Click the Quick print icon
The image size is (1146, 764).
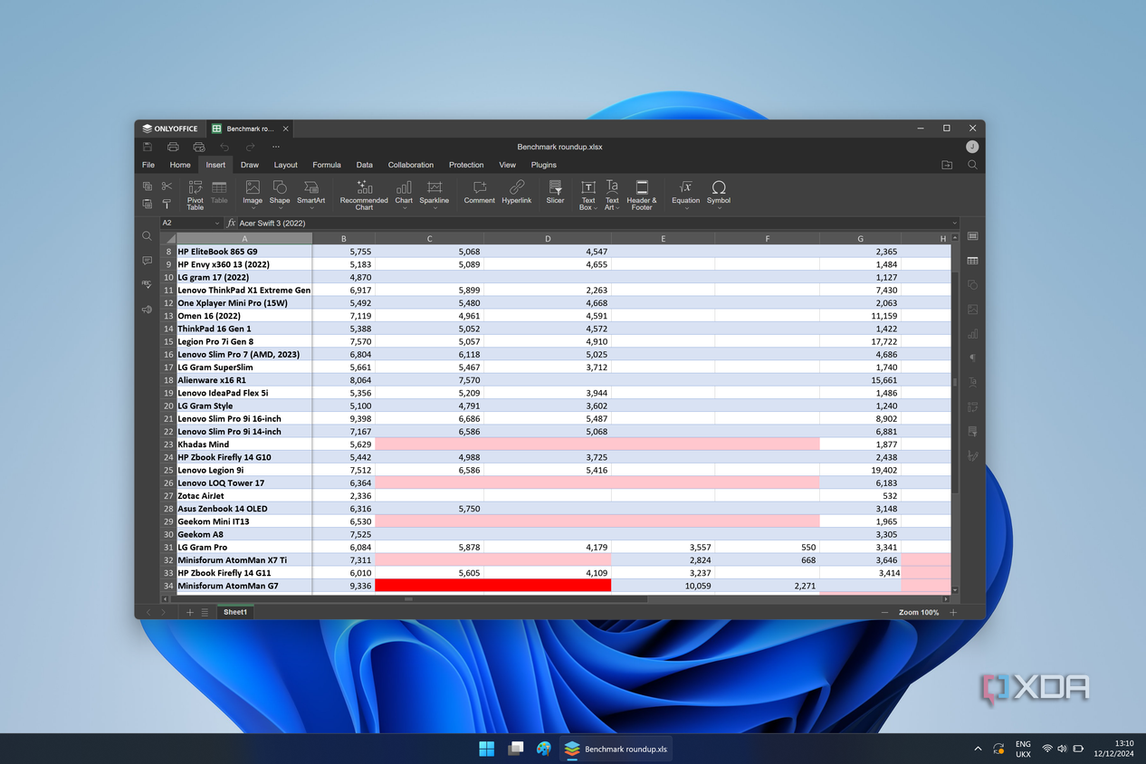198,147
